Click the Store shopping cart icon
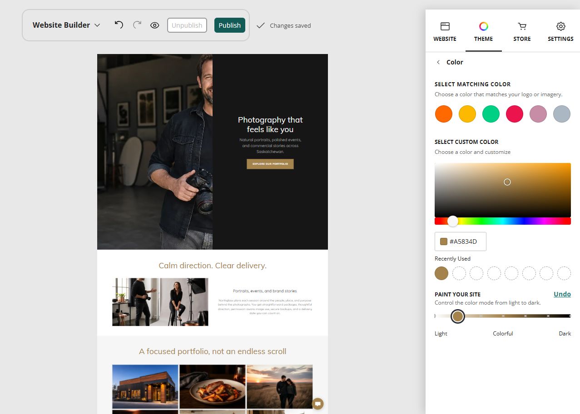This screenshot has height=414, width=580. pos(522,26)
